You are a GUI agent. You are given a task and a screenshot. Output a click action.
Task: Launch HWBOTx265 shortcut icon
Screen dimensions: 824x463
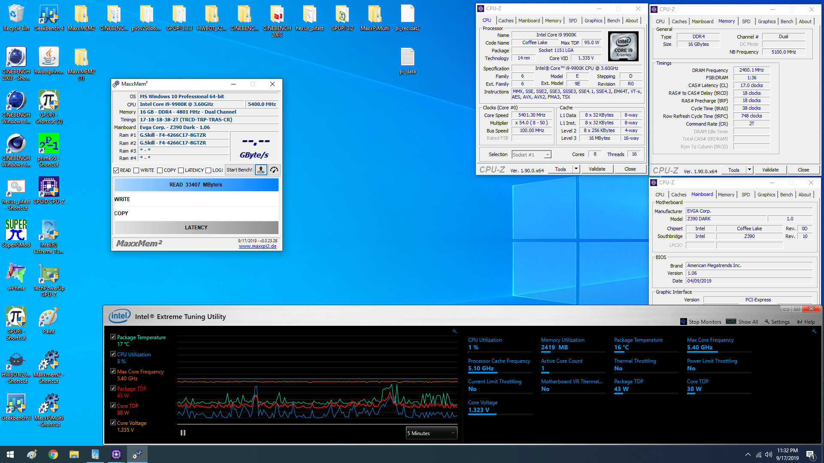point(16,367)
